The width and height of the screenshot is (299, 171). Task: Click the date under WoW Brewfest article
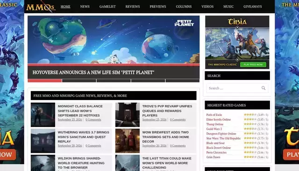[x=154, y=146]
